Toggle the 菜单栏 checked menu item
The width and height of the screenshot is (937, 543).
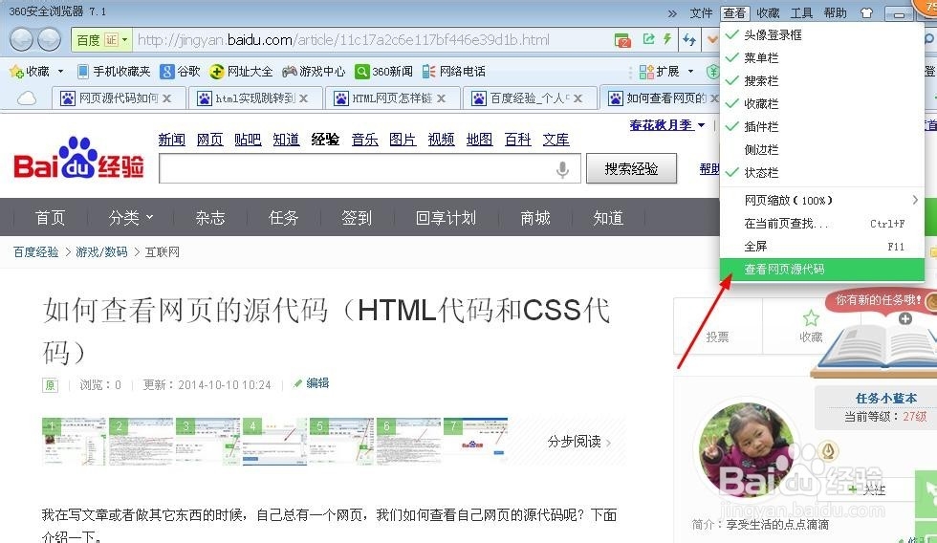point(821,58)
